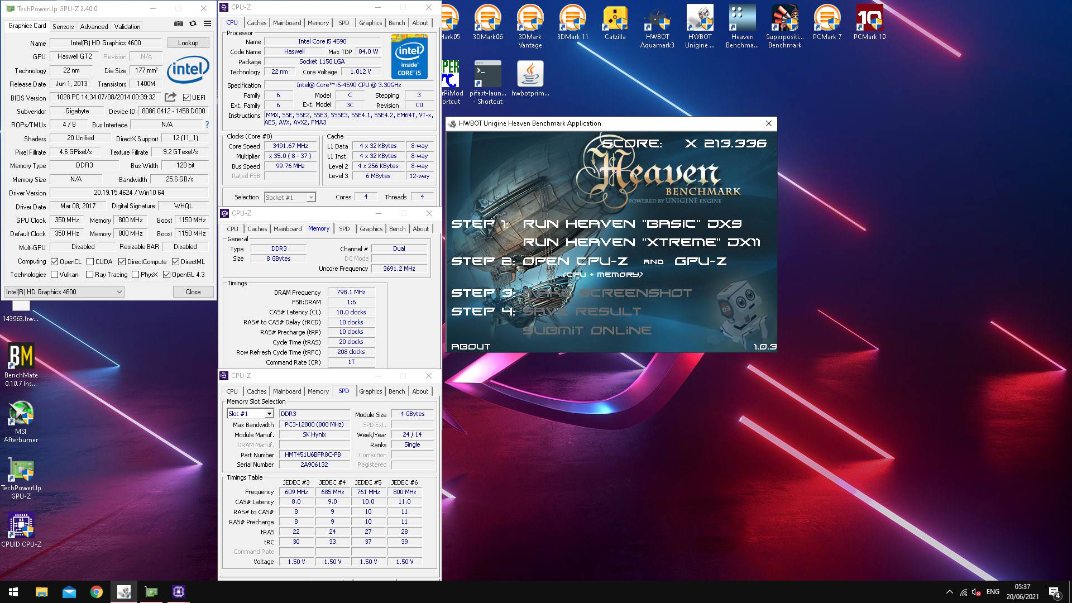Toggle Vulkan checkbox
The width and height of the screenshot is (1072, 603).
coord(54,274)
